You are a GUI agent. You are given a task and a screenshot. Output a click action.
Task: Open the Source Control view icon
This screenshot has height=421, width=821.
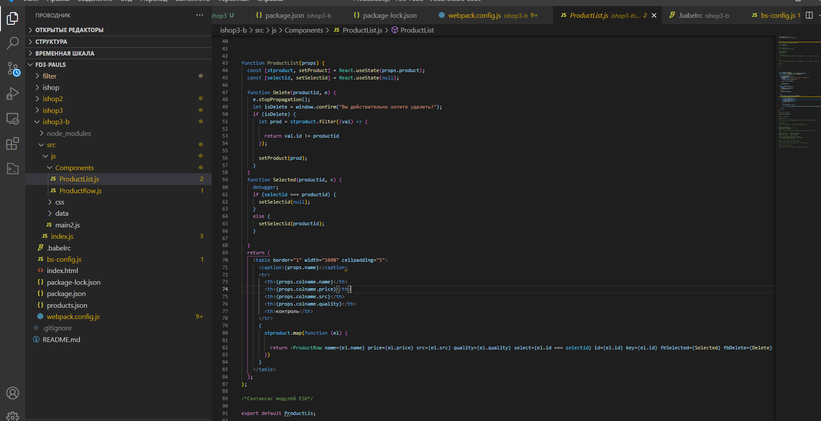[x=13, y=69]
